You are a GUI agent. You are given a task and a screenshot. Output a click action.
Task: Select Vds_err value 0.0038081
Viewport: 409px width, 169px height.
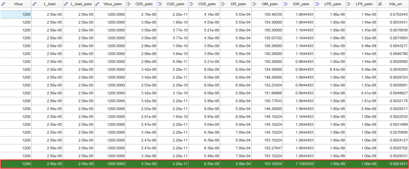(x=399, y=85)
